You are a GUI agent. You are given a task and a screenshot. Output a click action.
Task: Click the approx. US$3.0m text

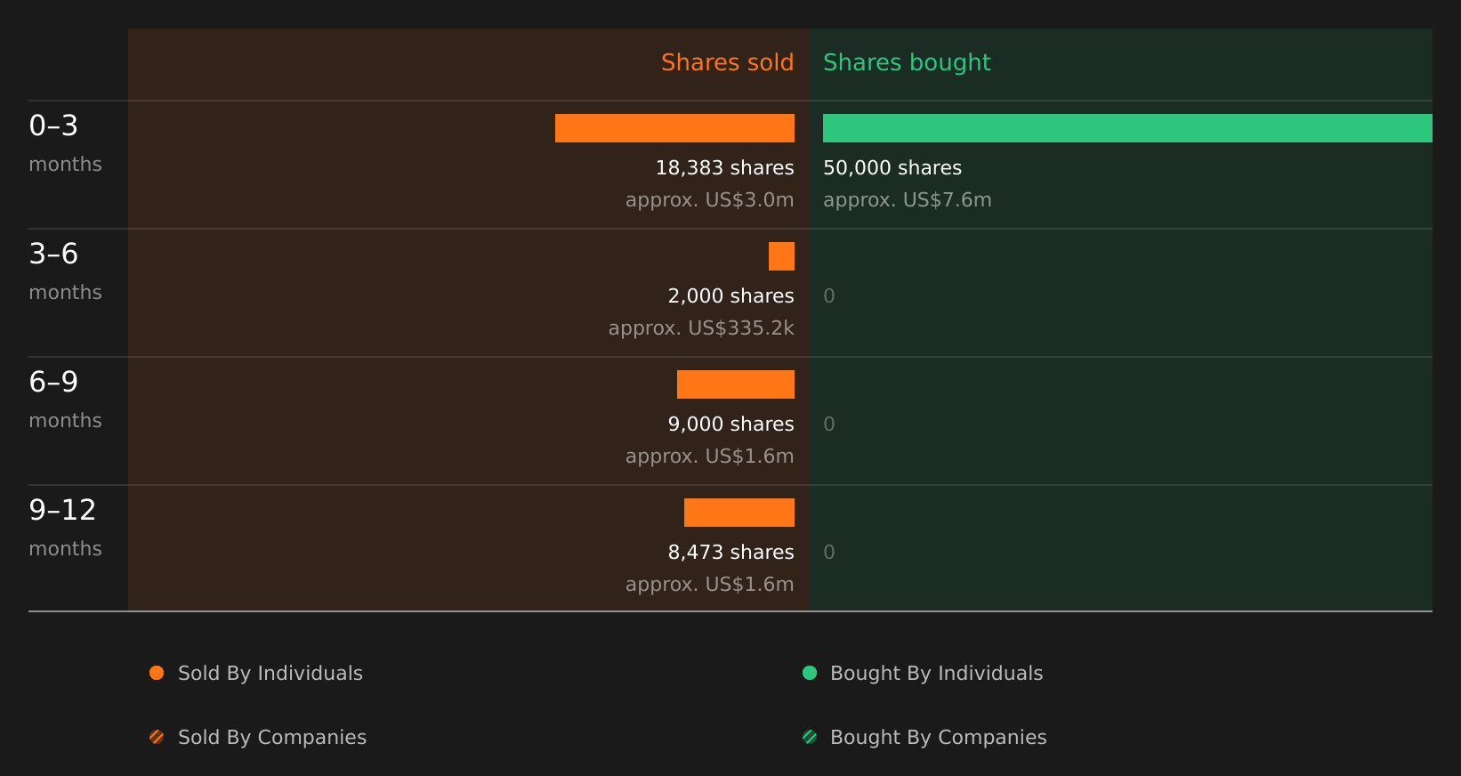coord(710,200)
